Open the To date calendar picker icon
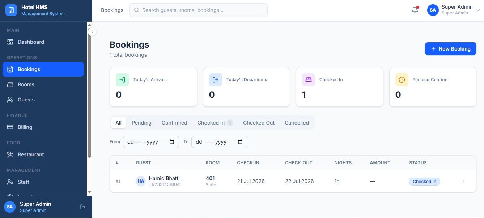The width and height of the screenshot is (484, 218). pyautogui.click(x=240, y=142)
